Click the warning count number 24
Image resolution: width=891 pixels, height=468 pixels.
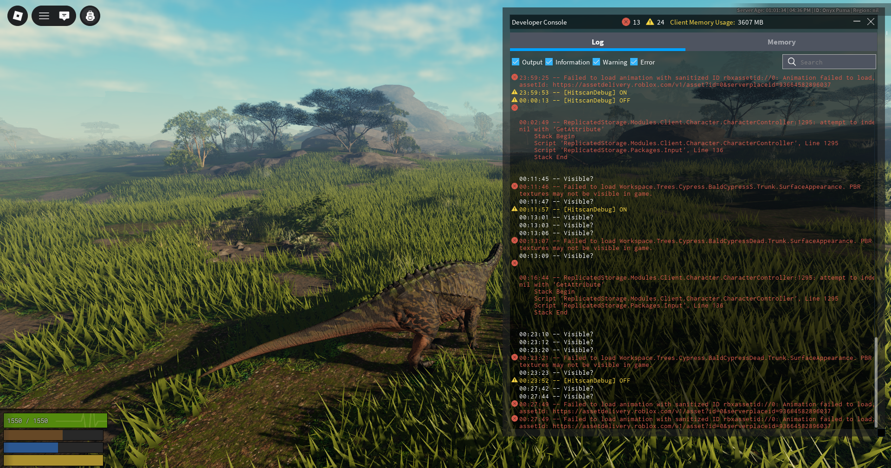click(x=660, y=22)
